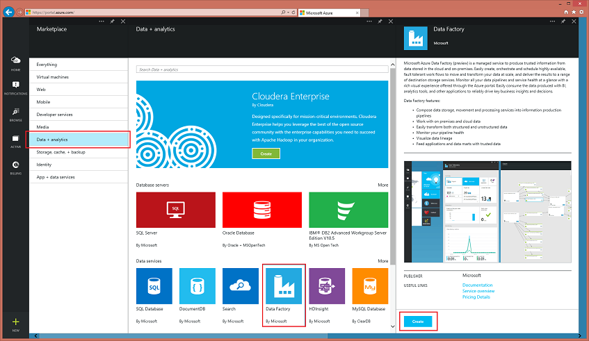Screen dimensions: 589x341
Task: Open the browser home icon
Action: pyautogui.click(x=566, y=12)
